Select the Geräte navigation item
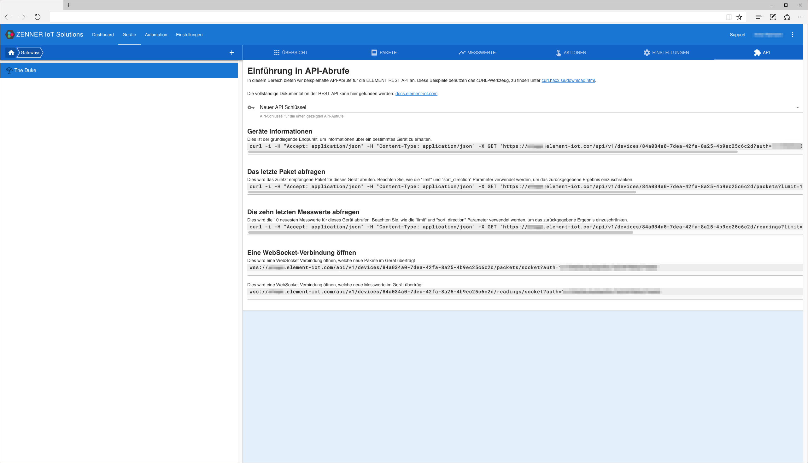808x463 pixels. [129, 35]
